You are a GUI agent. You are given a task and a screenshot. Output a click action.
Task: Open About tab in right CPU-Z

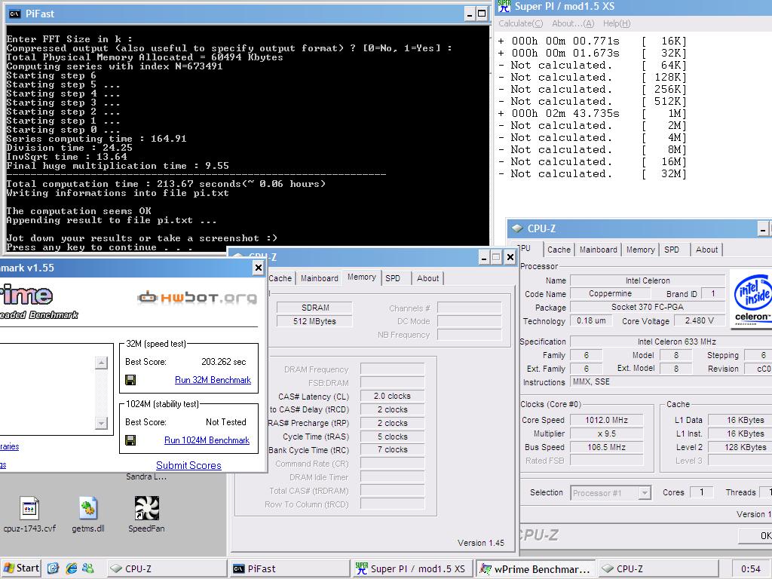[706, 250]
